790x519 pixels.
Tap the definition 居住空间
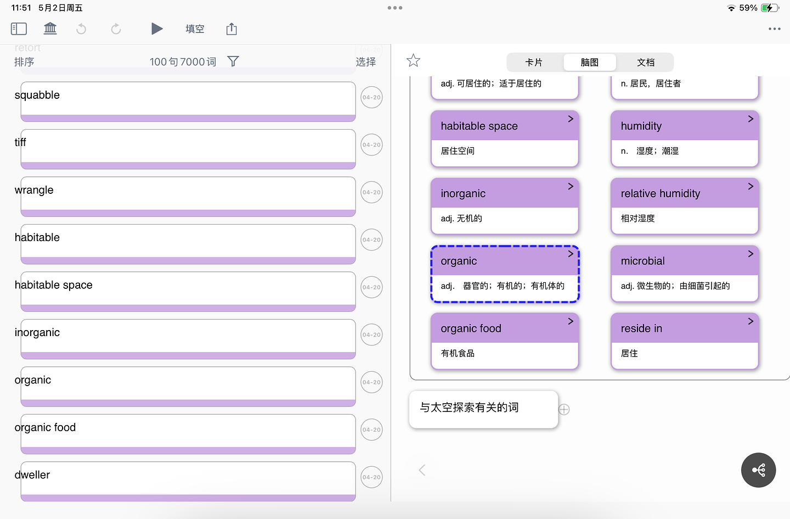pos(458,151)
